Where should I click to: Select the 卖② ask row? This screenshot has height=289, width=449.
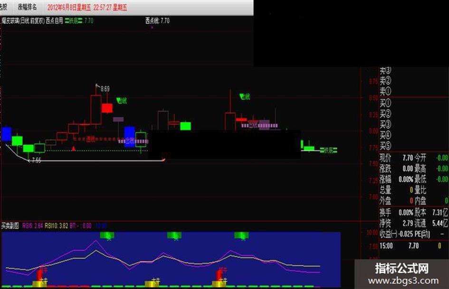tap(385, 81)
